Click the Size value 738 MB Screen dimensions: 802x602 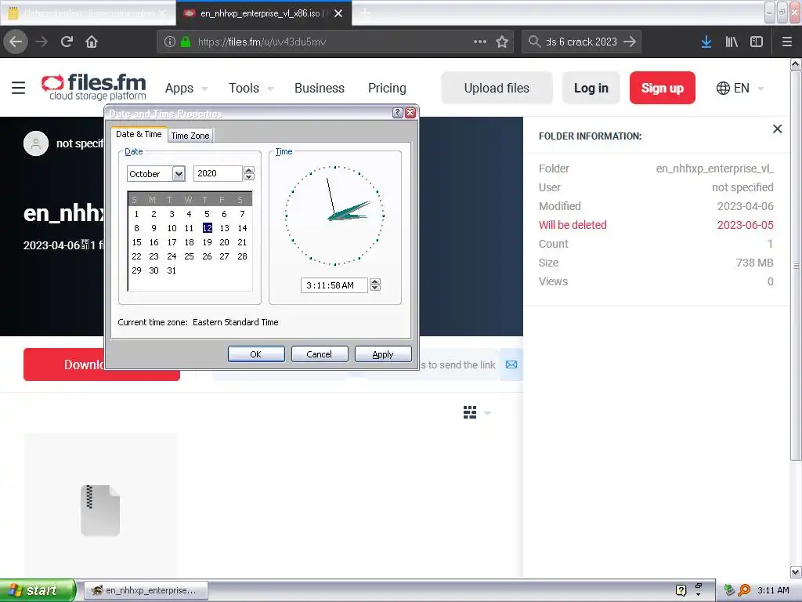pyautogui.click(x=754, y=263)
